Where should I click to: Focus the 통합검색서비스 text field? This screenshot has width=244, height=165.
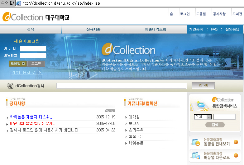pos(225,117)
